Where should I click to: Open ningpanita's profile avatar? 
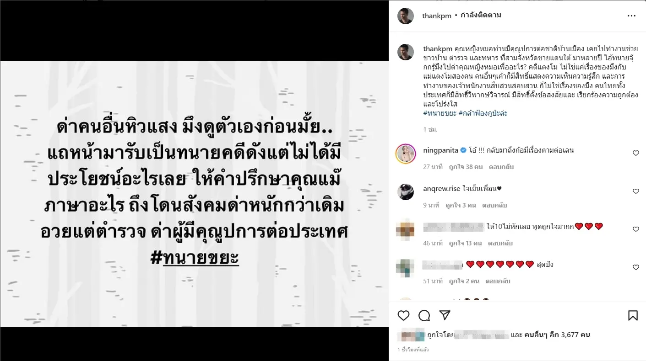click(x=406, y=153)
